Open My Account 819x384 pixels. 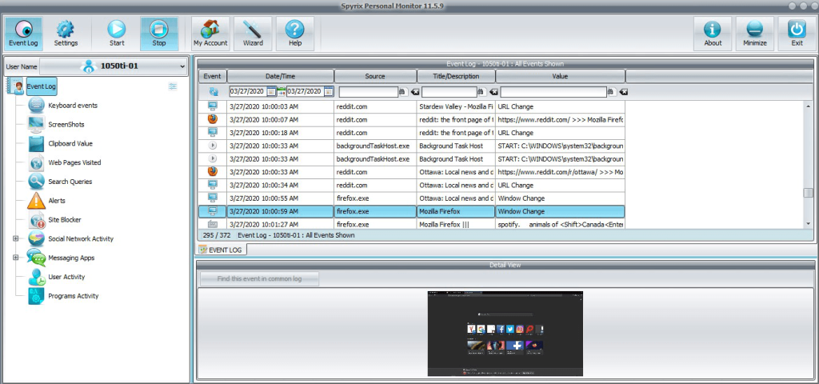point(210,34)
